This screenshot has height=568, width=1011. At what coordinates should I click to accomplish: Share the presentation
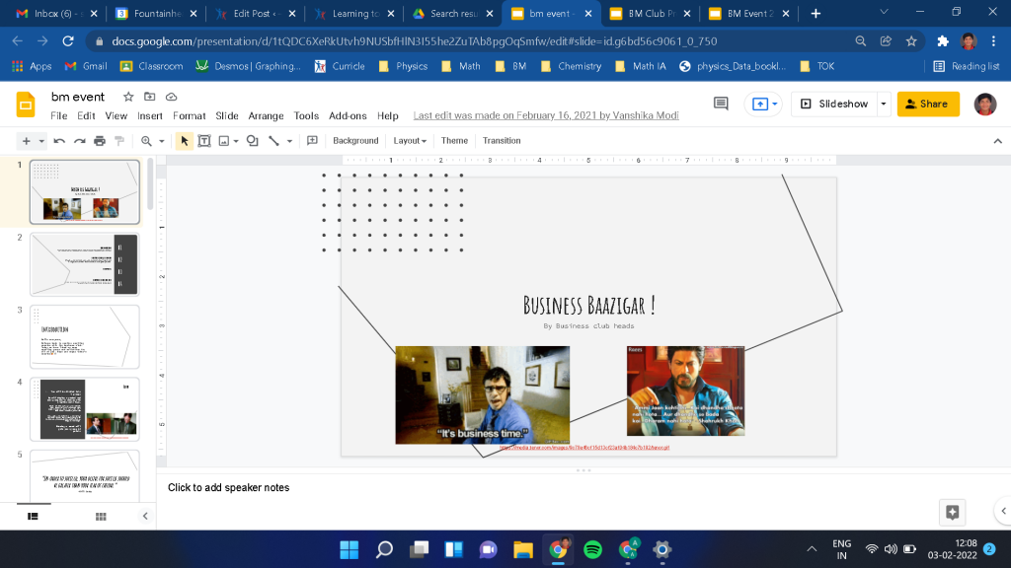pyautogui.click(x=928, y=104)
